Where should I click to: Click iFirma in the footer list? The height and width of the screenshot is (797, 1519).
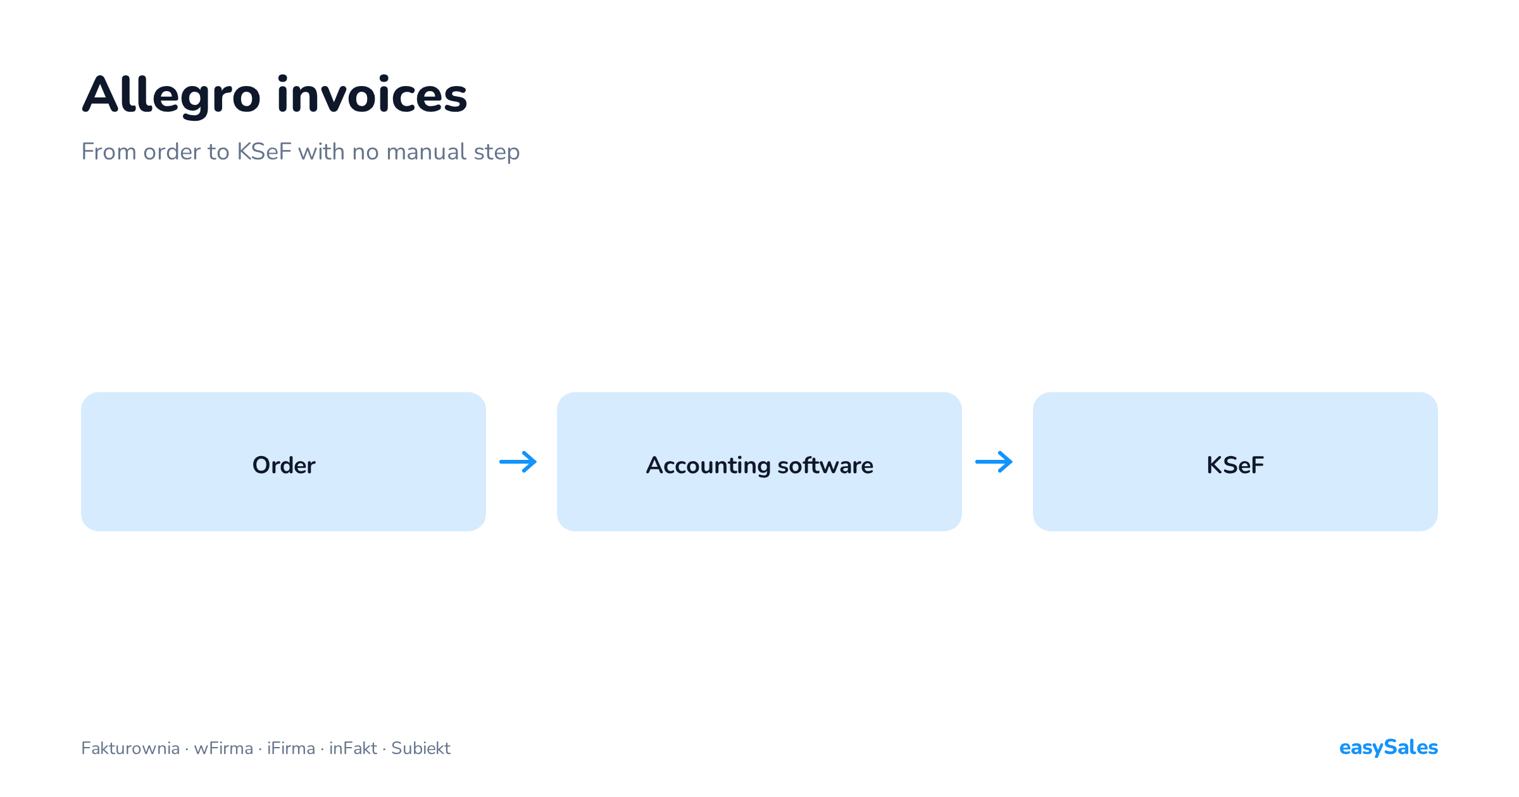pyautogui.click(x=291, y=748)
